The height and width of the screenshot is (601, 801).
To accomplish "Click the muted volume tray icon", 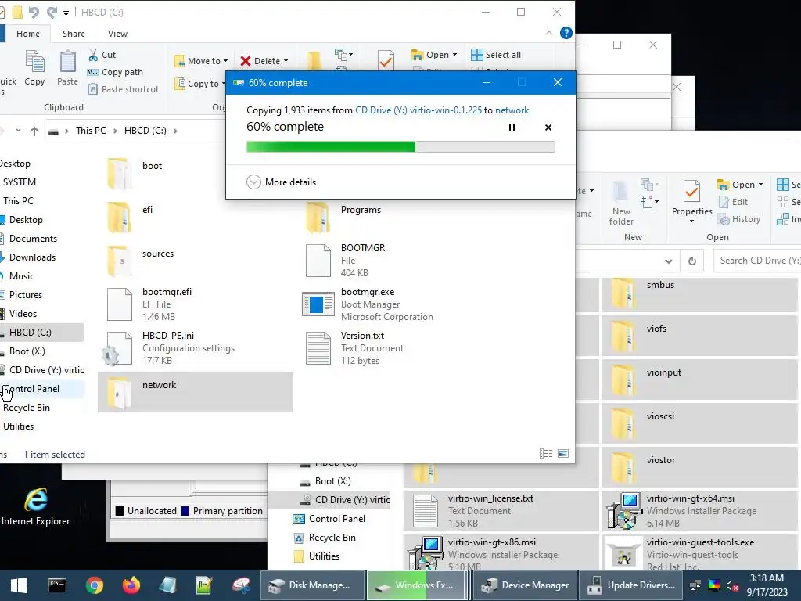I will point(732,585).
